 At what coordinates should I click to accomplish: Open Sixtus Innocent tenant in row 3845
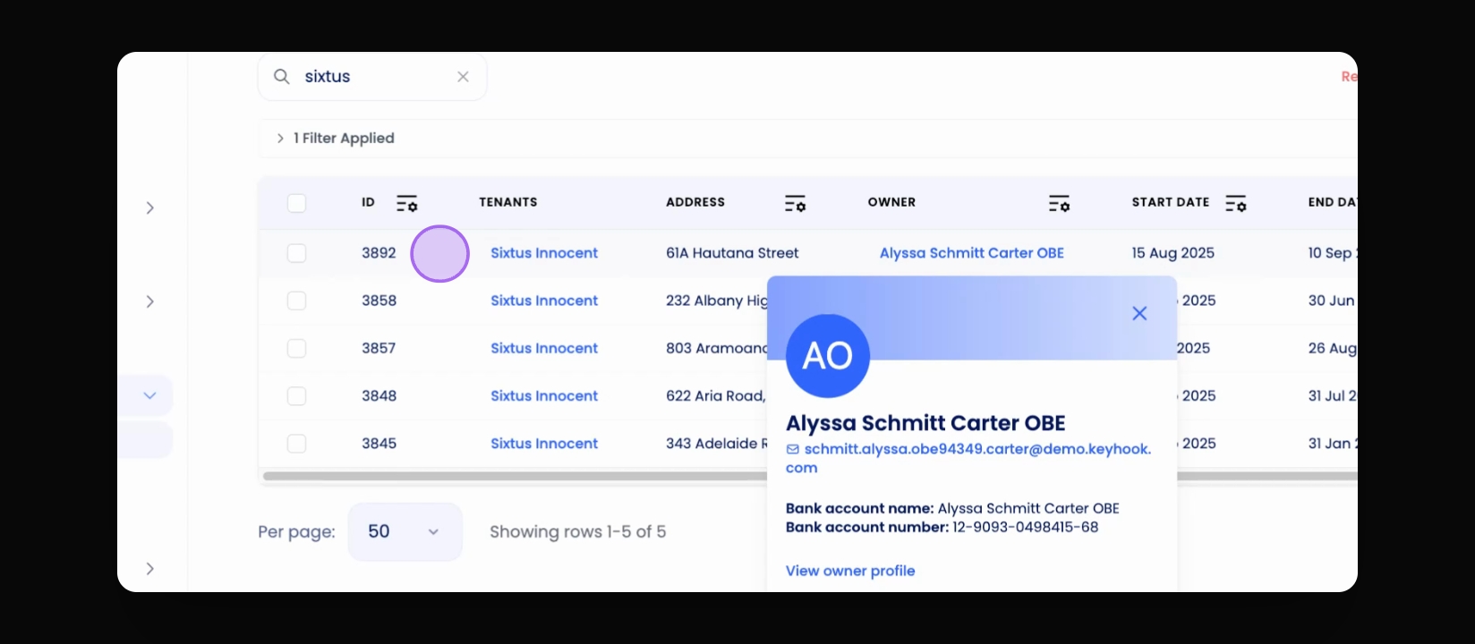[544, 443]
